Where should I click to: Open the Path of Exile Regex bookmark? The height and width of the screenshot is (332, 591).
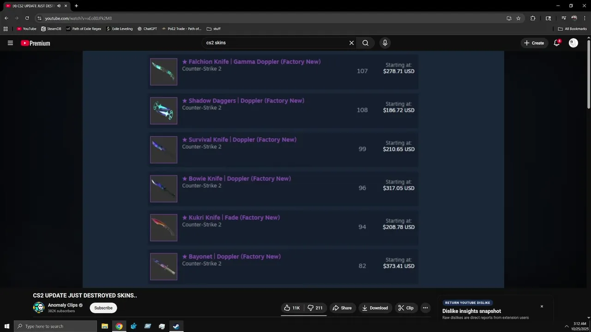coord(84,29)
